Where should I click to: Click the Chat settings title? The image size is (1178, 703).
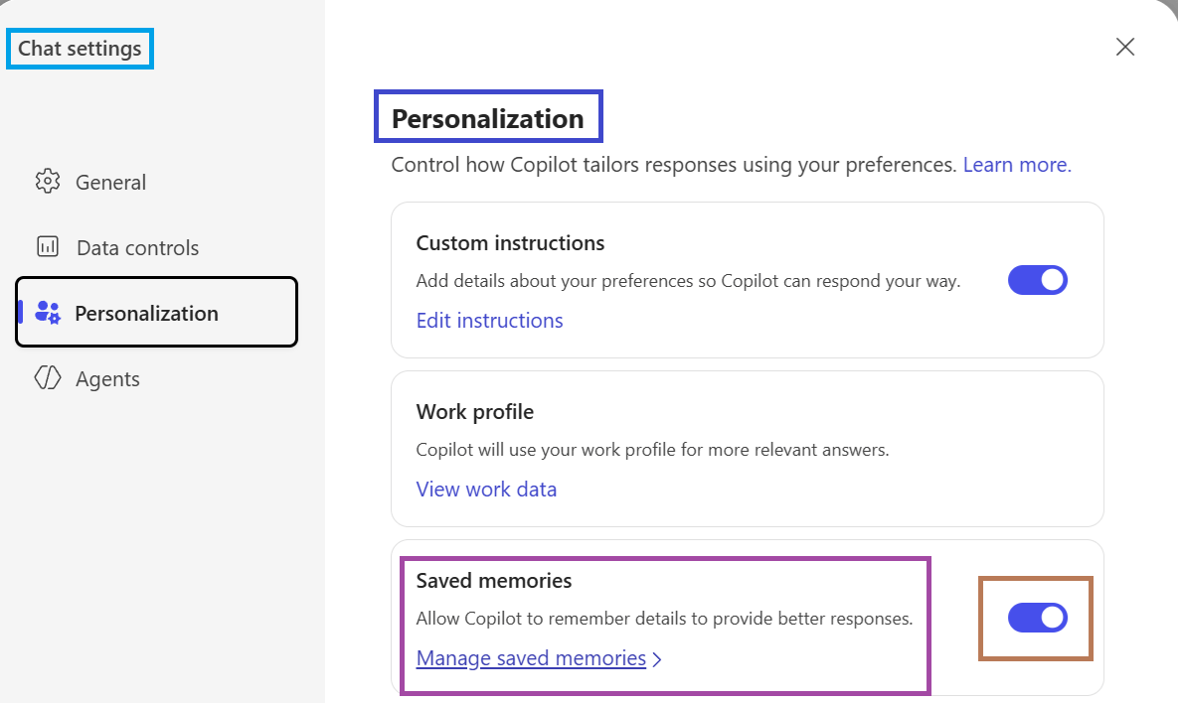(80, 48)
